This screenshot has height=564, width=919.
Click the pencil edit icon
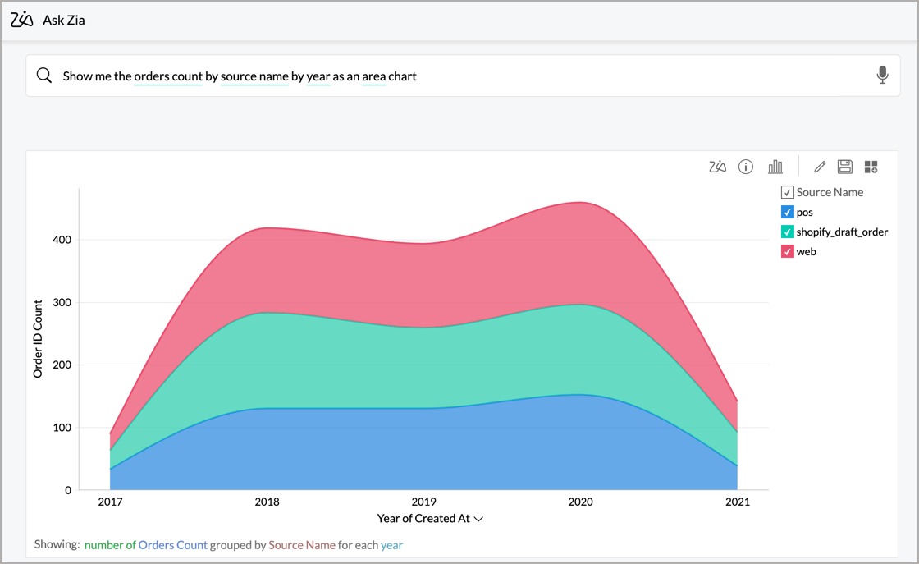(x=820, y=167)
